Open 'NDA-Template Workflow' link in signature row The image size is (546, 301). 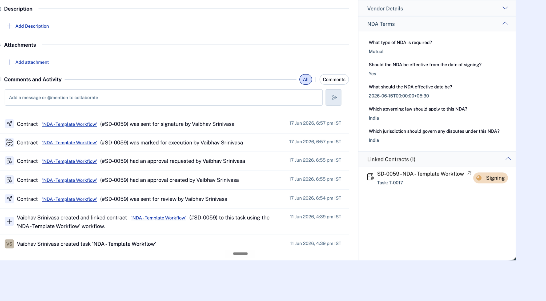[x=70, y=124]
